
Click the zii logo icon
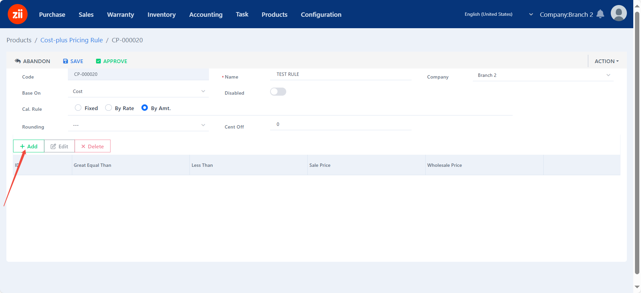click(x=17, y=14)
